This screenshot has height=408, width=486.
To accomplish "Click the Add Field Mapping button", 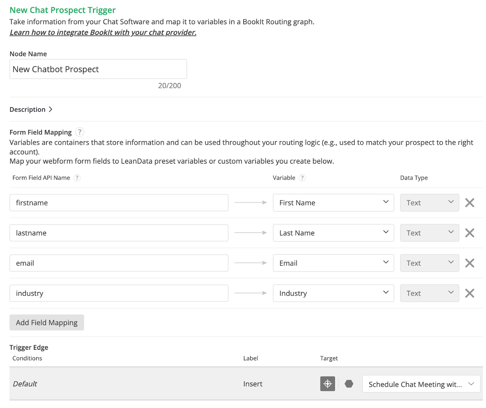I will pos(47,322).
